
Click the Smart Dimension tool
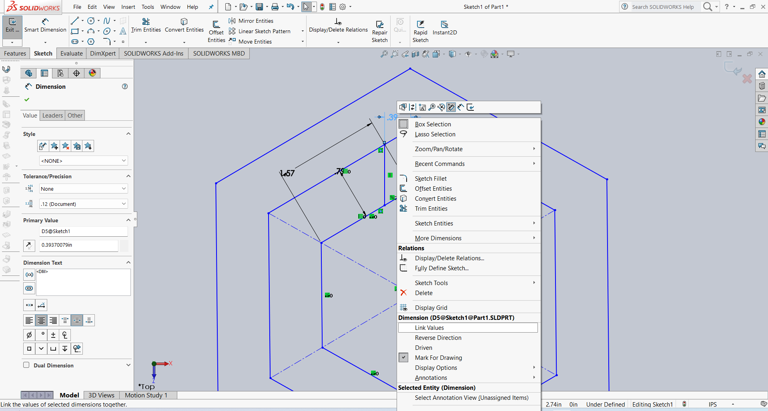pyautogui.click(x=45, y=25)
